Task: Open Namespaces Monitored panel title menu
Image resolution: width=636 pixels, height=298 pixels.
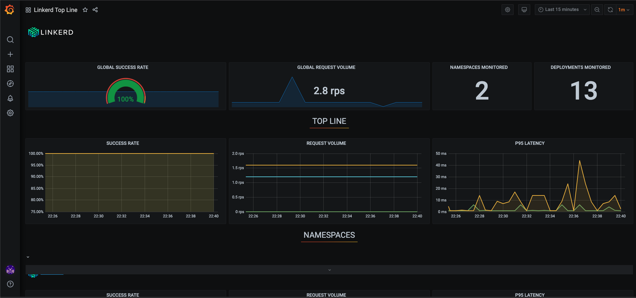Action: (x=479, y=67)
